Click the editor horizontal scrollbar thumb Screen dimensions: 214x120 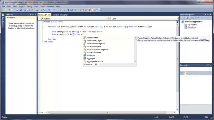tap(108, 113)
